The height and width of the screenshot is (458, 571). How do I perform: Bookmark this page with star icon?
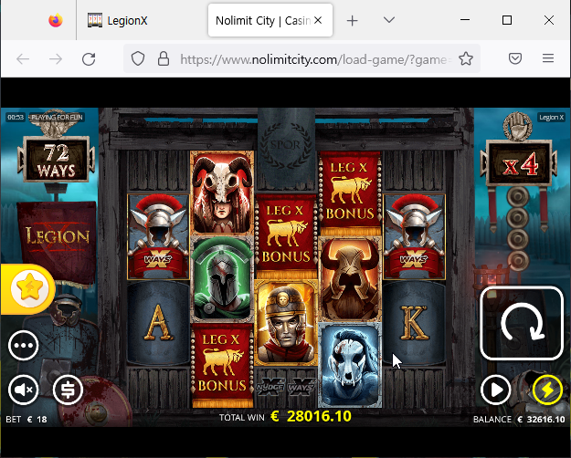click(x=466, y=58)
